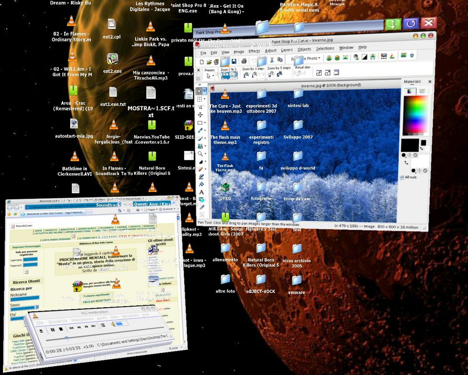Open the Layers menu
468x375 pixels.
287,50
